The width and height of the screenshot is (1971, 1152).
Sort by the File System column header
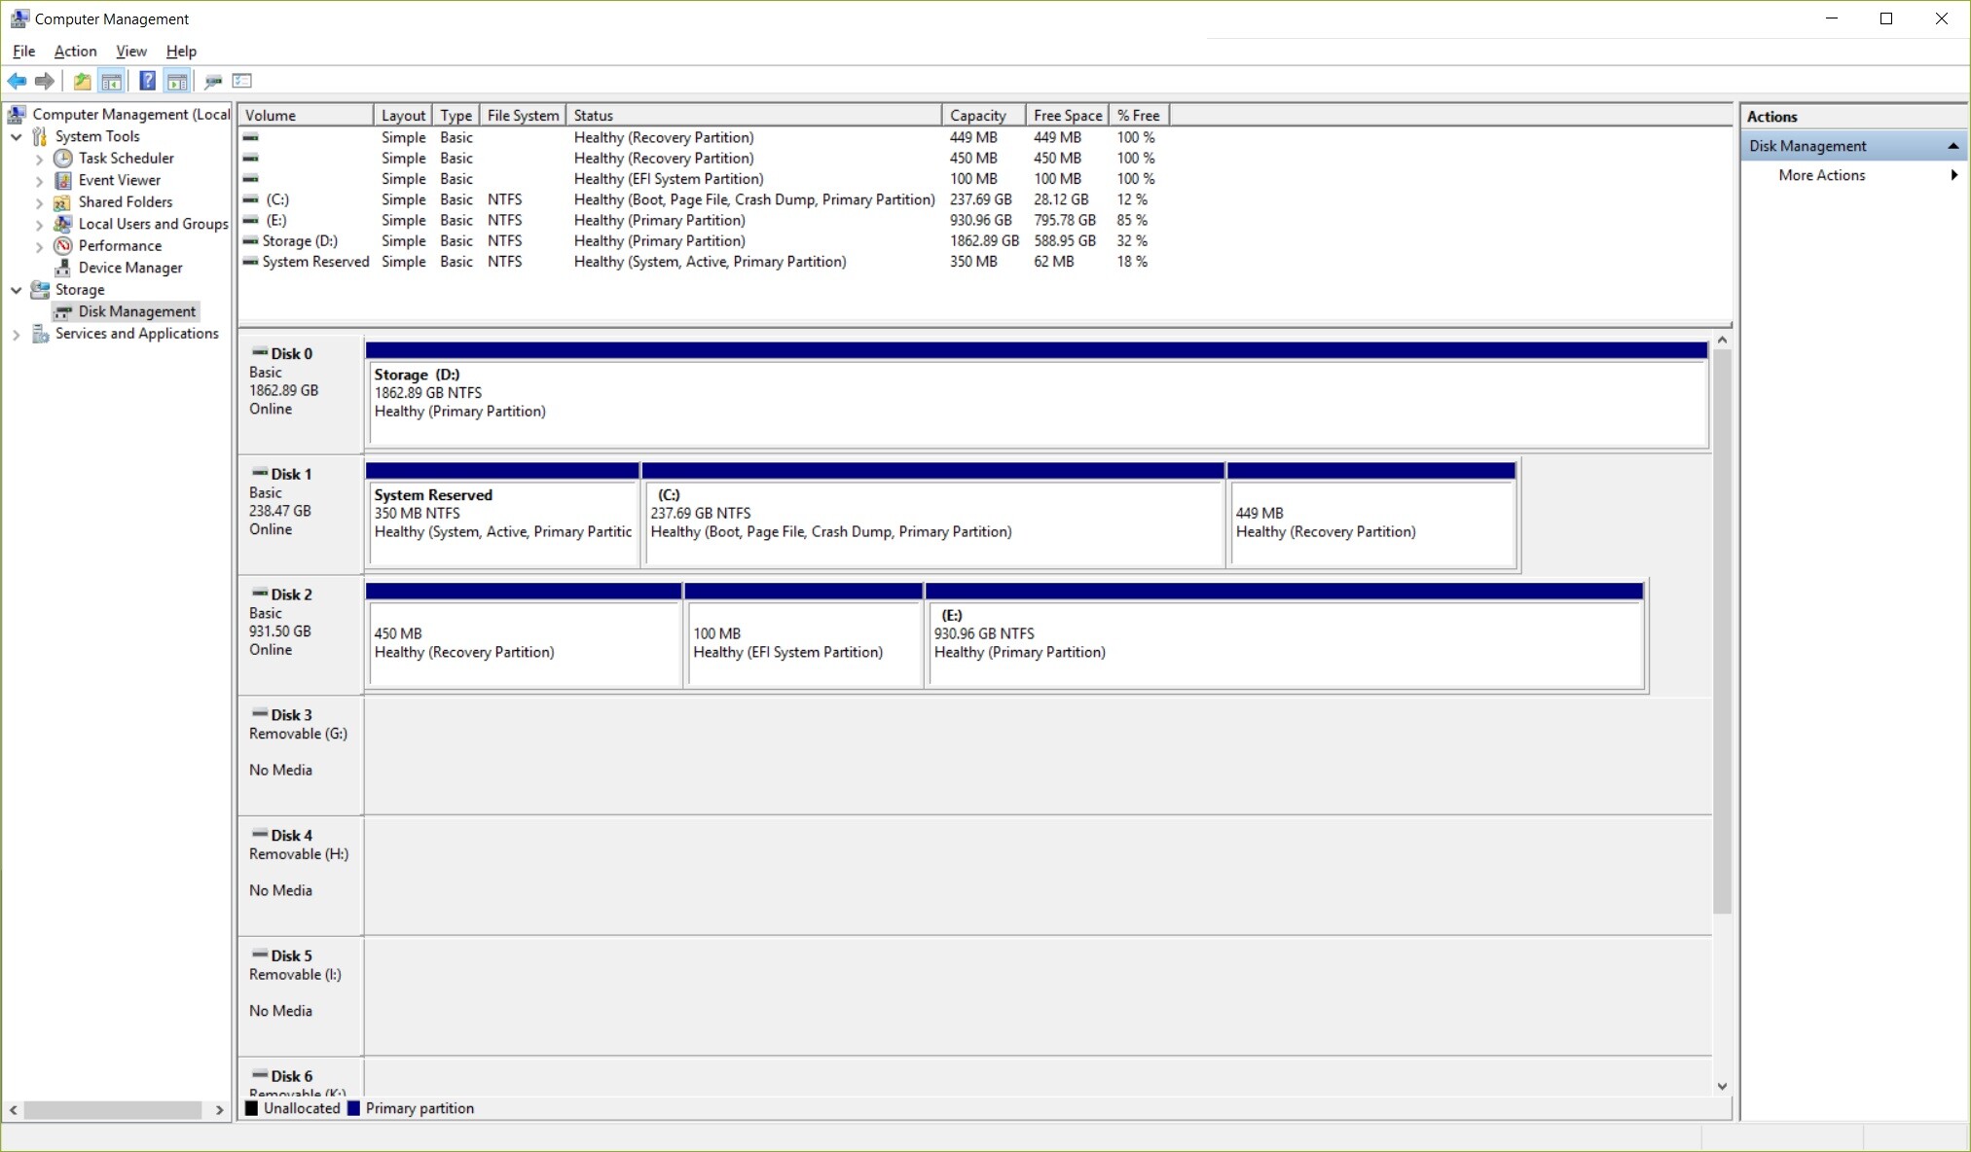click(523, 115)
